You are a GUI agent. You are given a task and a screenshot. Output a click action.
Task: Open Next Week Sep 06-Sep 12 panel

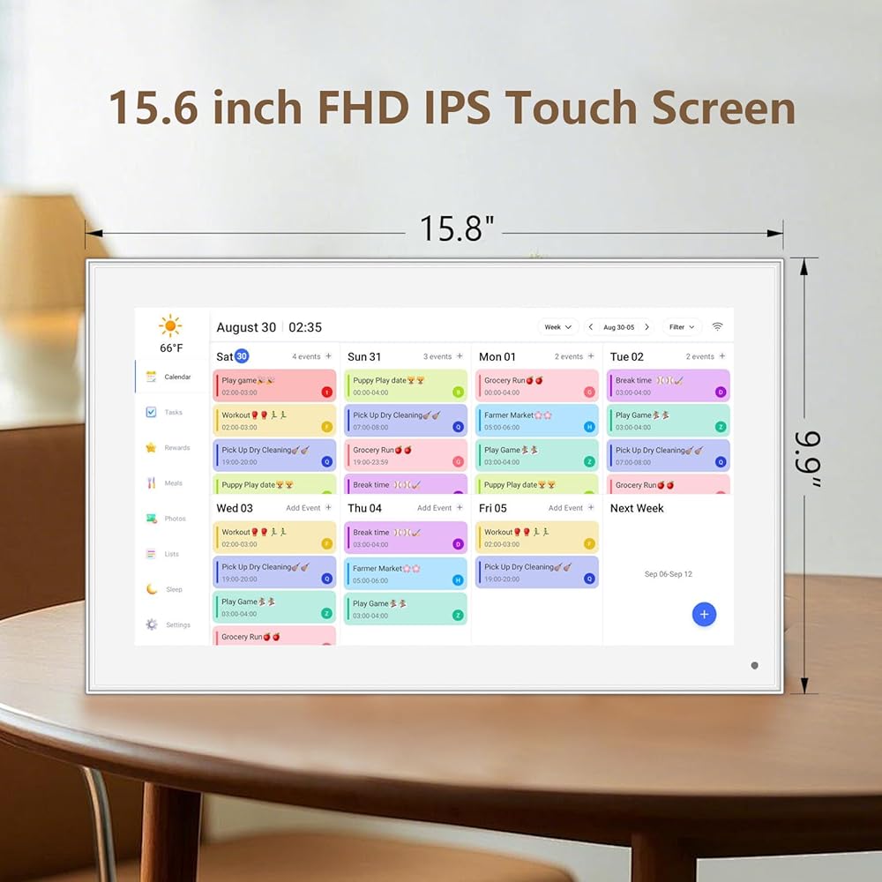click(x=668, y=573)
